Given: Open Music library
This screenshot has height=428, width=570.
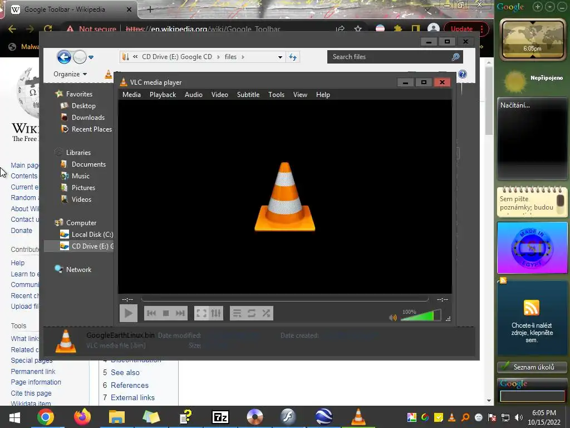Looking at the screenshot, I should [80, 176].
